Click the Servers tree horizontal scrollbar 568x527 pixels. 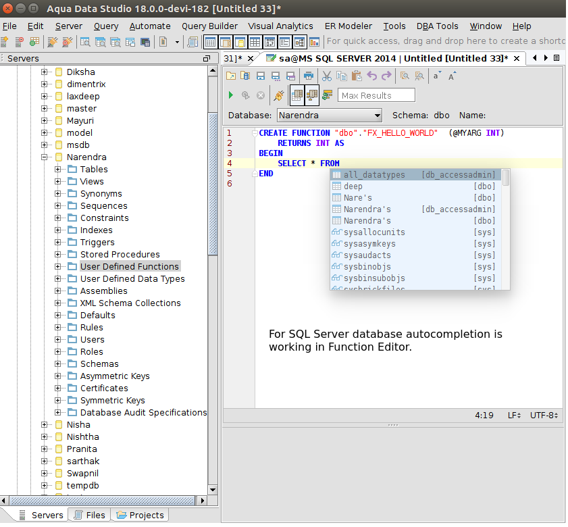[x=102, y=501]
